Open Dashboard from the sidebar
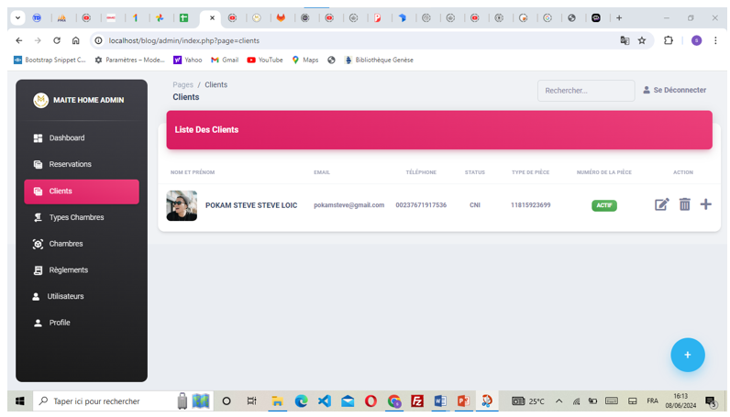The height and width of the screenshot is (417, 730). click(x=66, y=138)
